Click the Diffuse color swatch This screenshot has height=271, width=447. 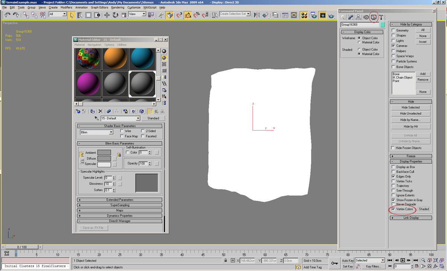click(104, 158)
